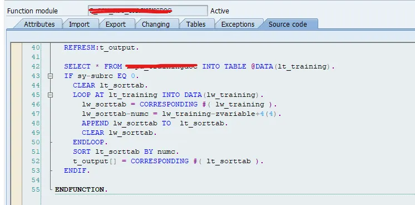Select the Tables tab

pyautogui.click(x=196, y=24)
